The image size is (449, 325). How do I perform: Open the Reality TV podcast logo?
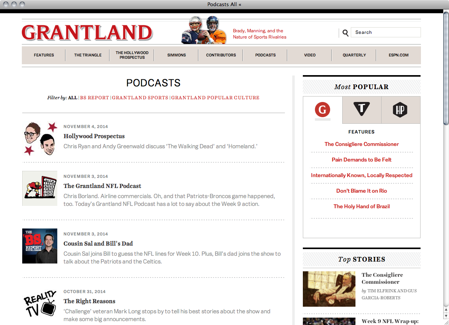click(40, 304)
